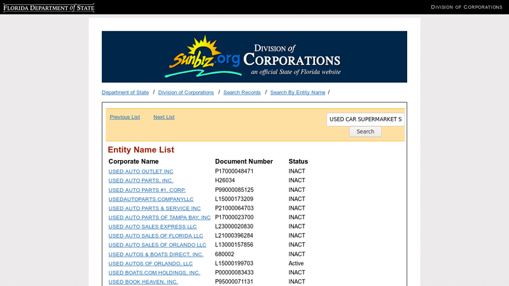Open USED AUTO PARTS & SERVICE INC
This screenshot has width=509, height=286.
pos(155,208)
